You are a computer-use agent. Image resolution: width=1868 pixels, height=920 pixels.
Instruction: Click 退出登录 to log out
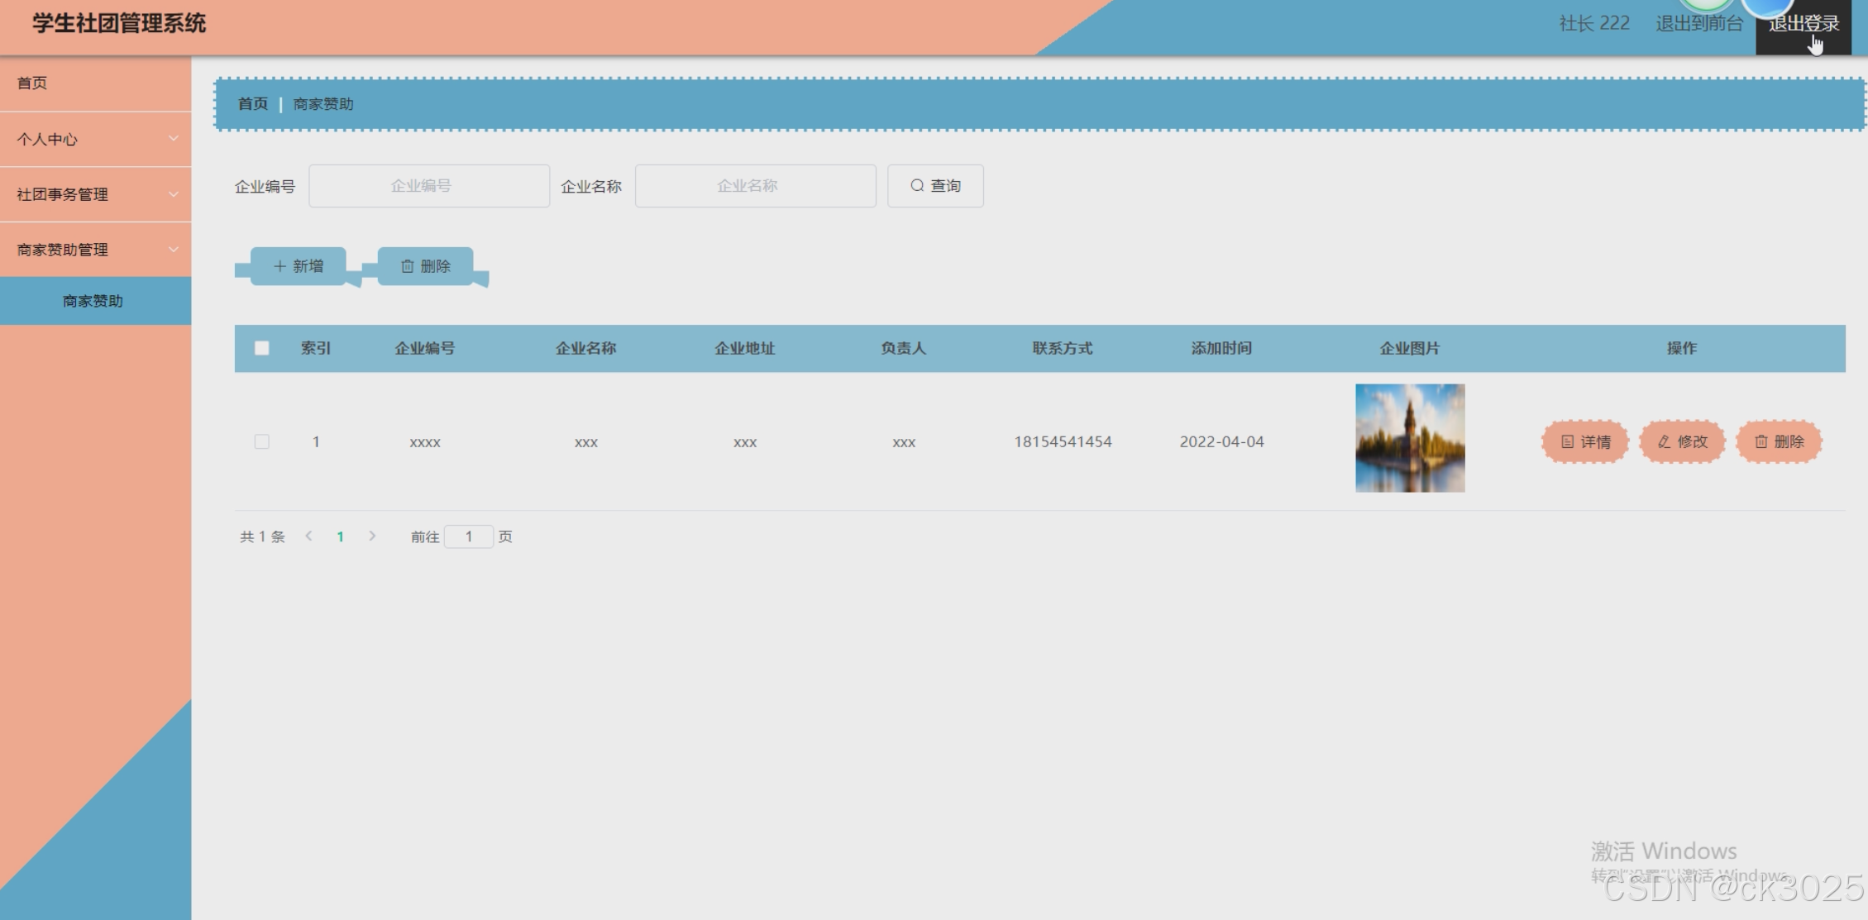[1803, 24]
